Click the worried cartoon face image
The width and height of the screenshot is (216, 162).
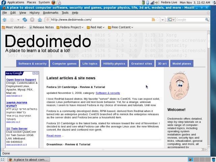pos(179,85)
